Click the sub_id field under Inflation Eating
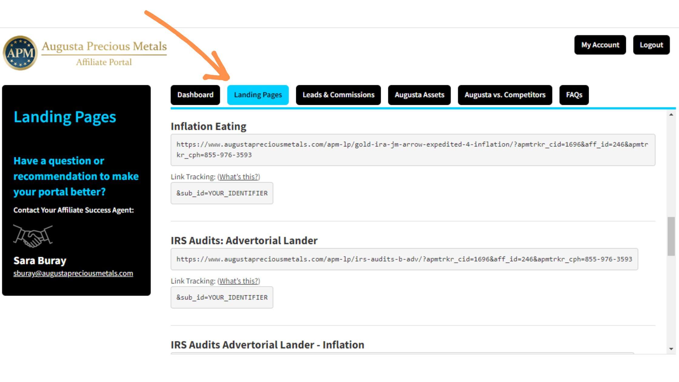Image resolution: width=679 pixels, height=382 pixels. point(222,193)
